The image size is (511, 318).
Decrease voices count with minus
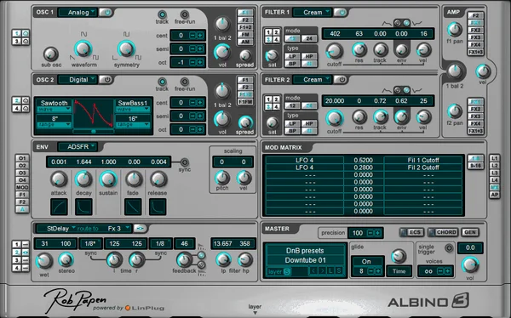pyautogui.click(x=440, y=270)
